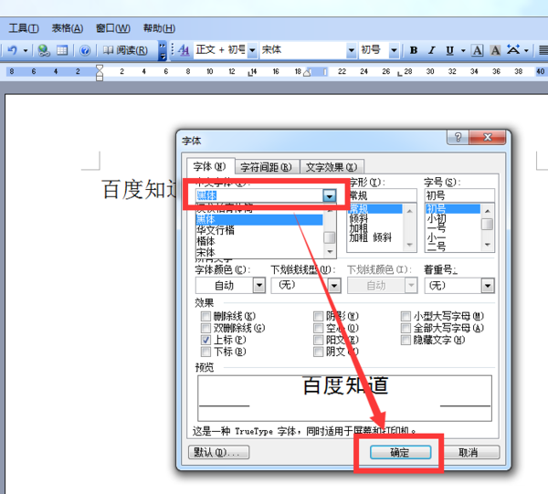Close the 字体 dialog with X
The image size is (548, 494).
click(488, 137)
